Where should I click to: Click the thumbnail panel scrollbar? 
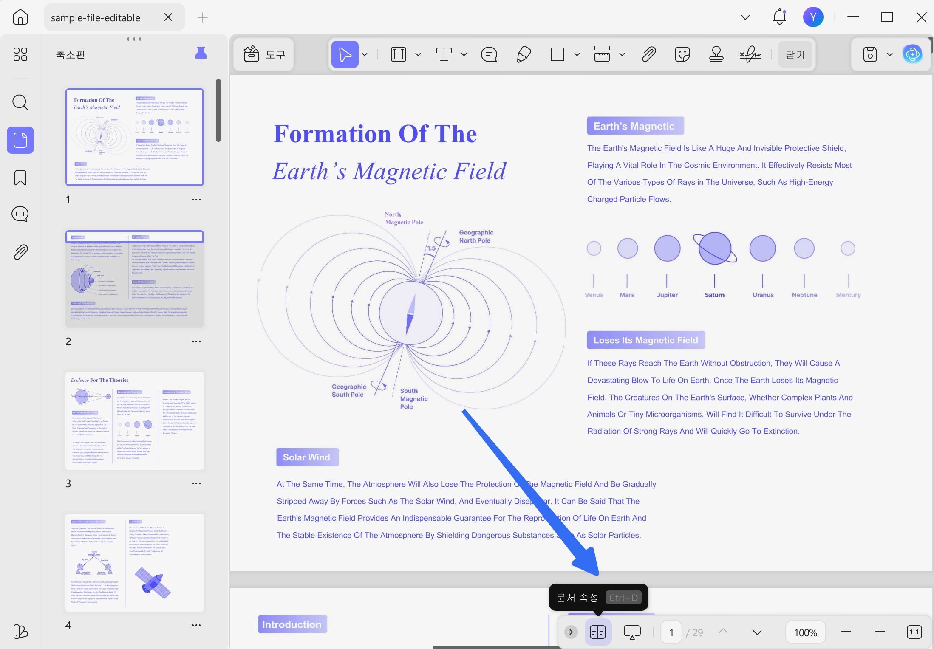click(218, 110)
